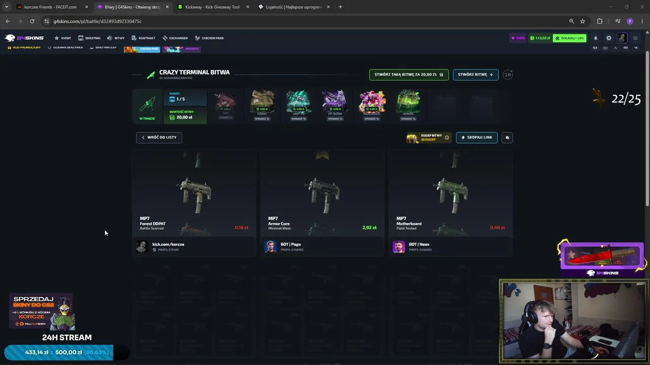
Task: Close the Bitwy G4Skins browser tab
Action: pos(167,7)
